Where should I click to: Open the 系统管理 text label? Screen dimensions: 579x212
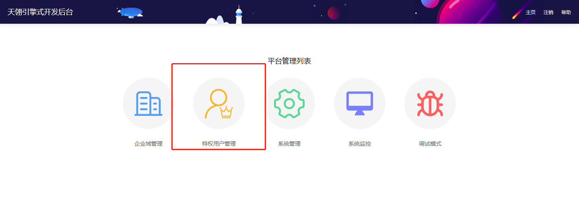289,144
